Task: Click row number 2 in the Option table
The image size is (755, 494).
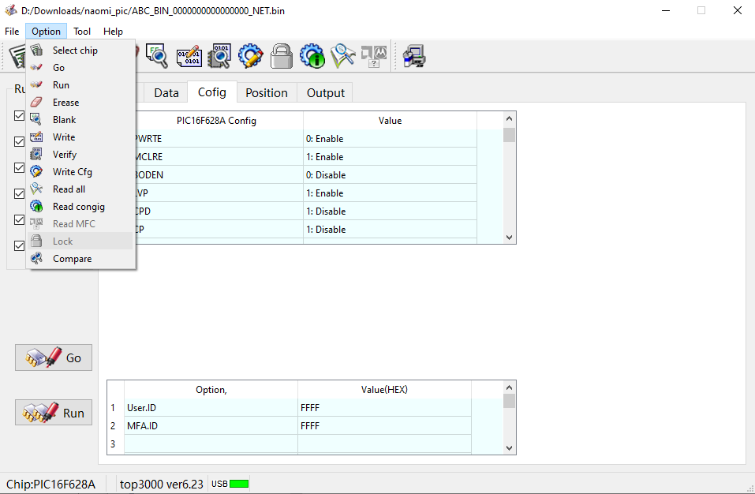Action: 113,426
